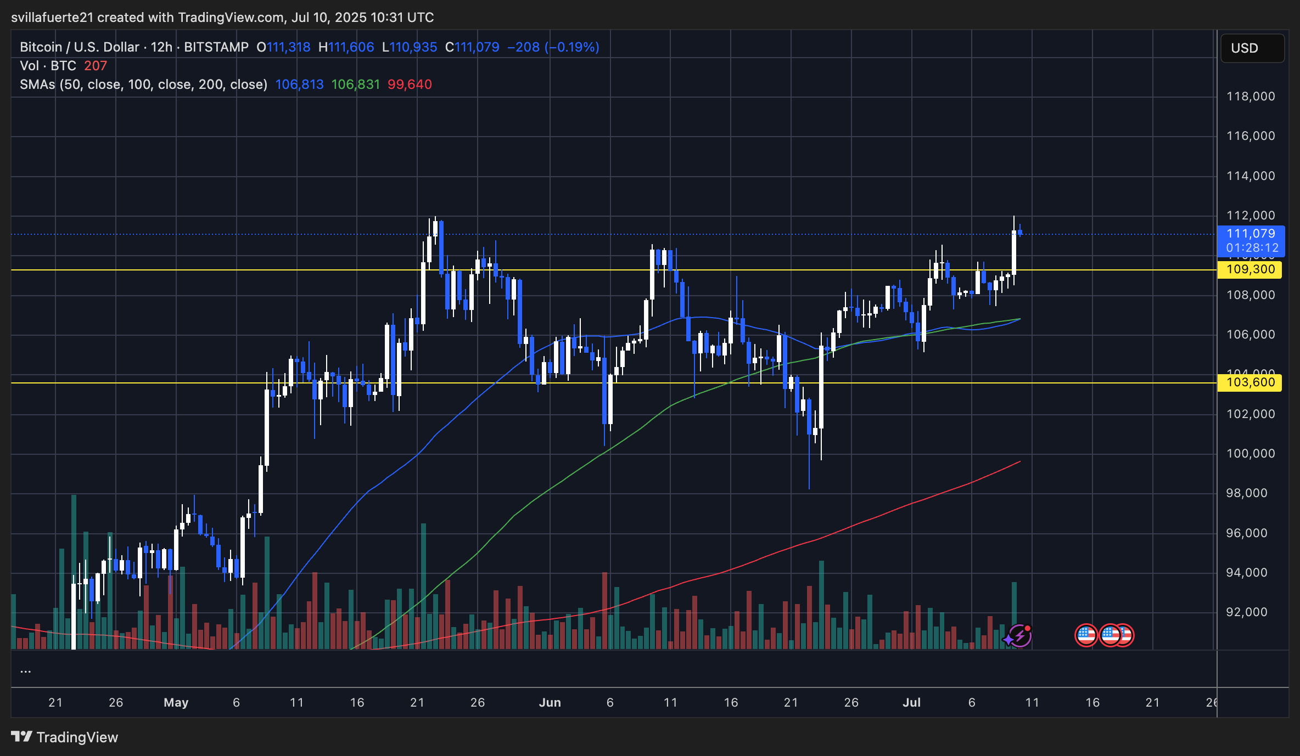Image resolution: width=1300 pixels, height=756 pixels.
Task: Select the SMAs (50, 100, 200) indicator legend
Action: [x=143, y=84]
